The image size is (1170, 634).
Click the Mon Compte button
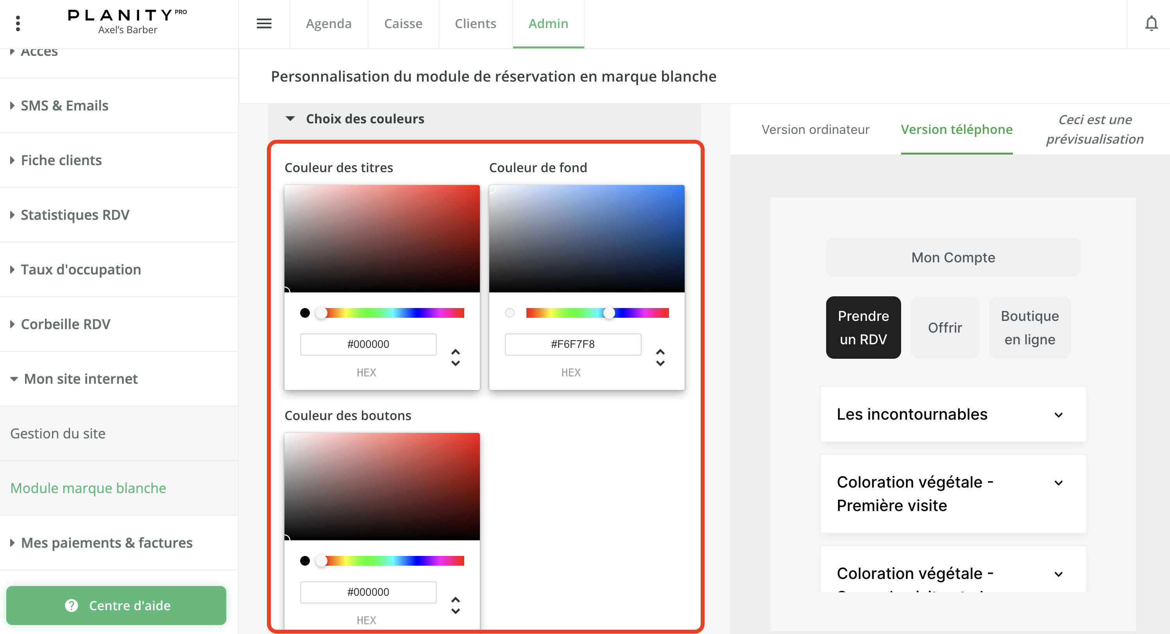953,257
